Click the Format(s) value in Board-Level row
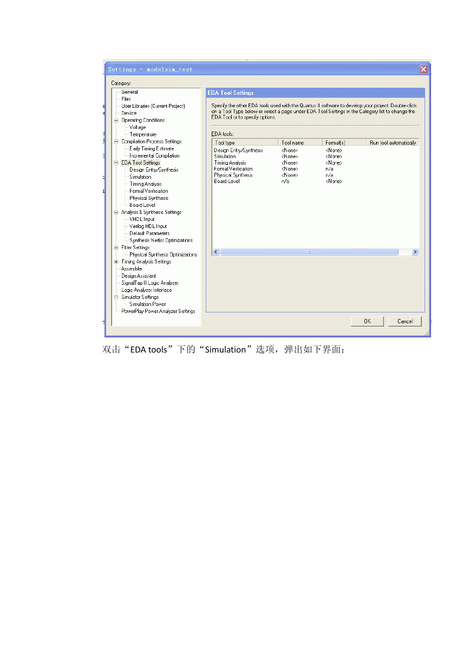Screen dimensions: 470x665 pos(334,181)
